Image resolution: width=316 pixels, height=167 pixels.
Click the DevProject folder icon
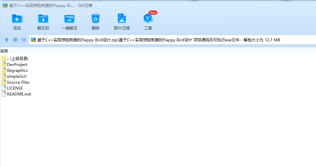[4, 64]
